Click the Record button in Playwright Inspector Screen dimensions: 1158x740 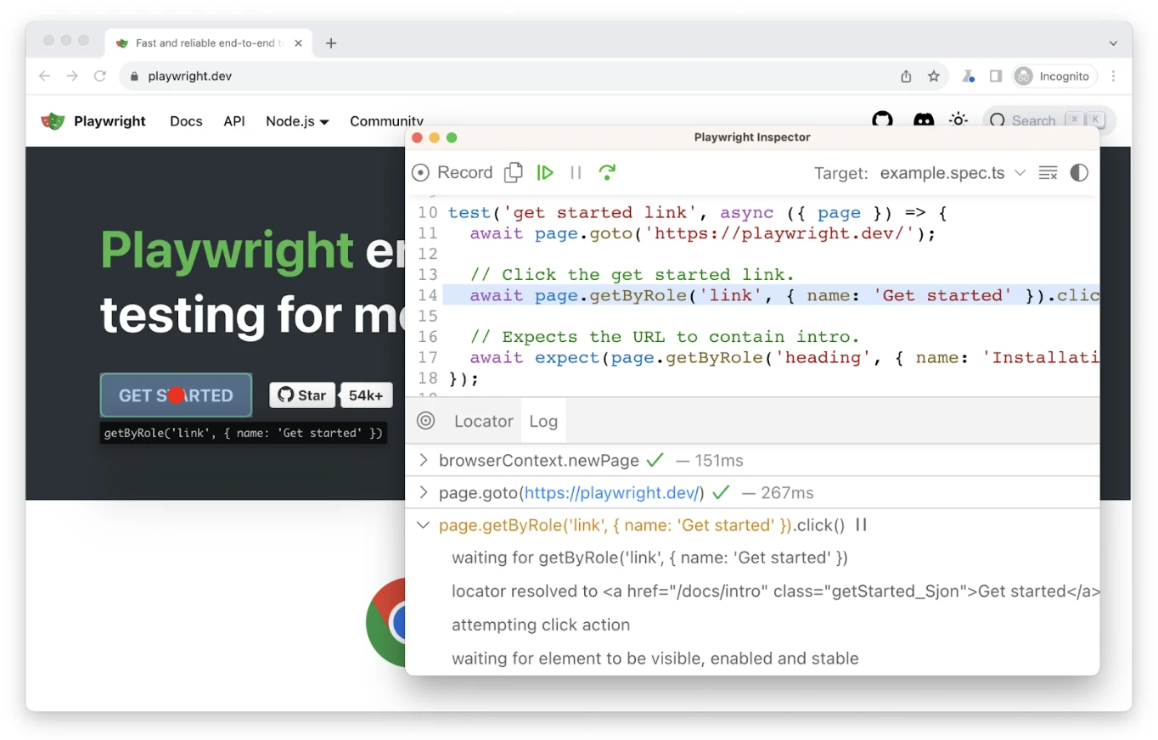tap(452, 172)
